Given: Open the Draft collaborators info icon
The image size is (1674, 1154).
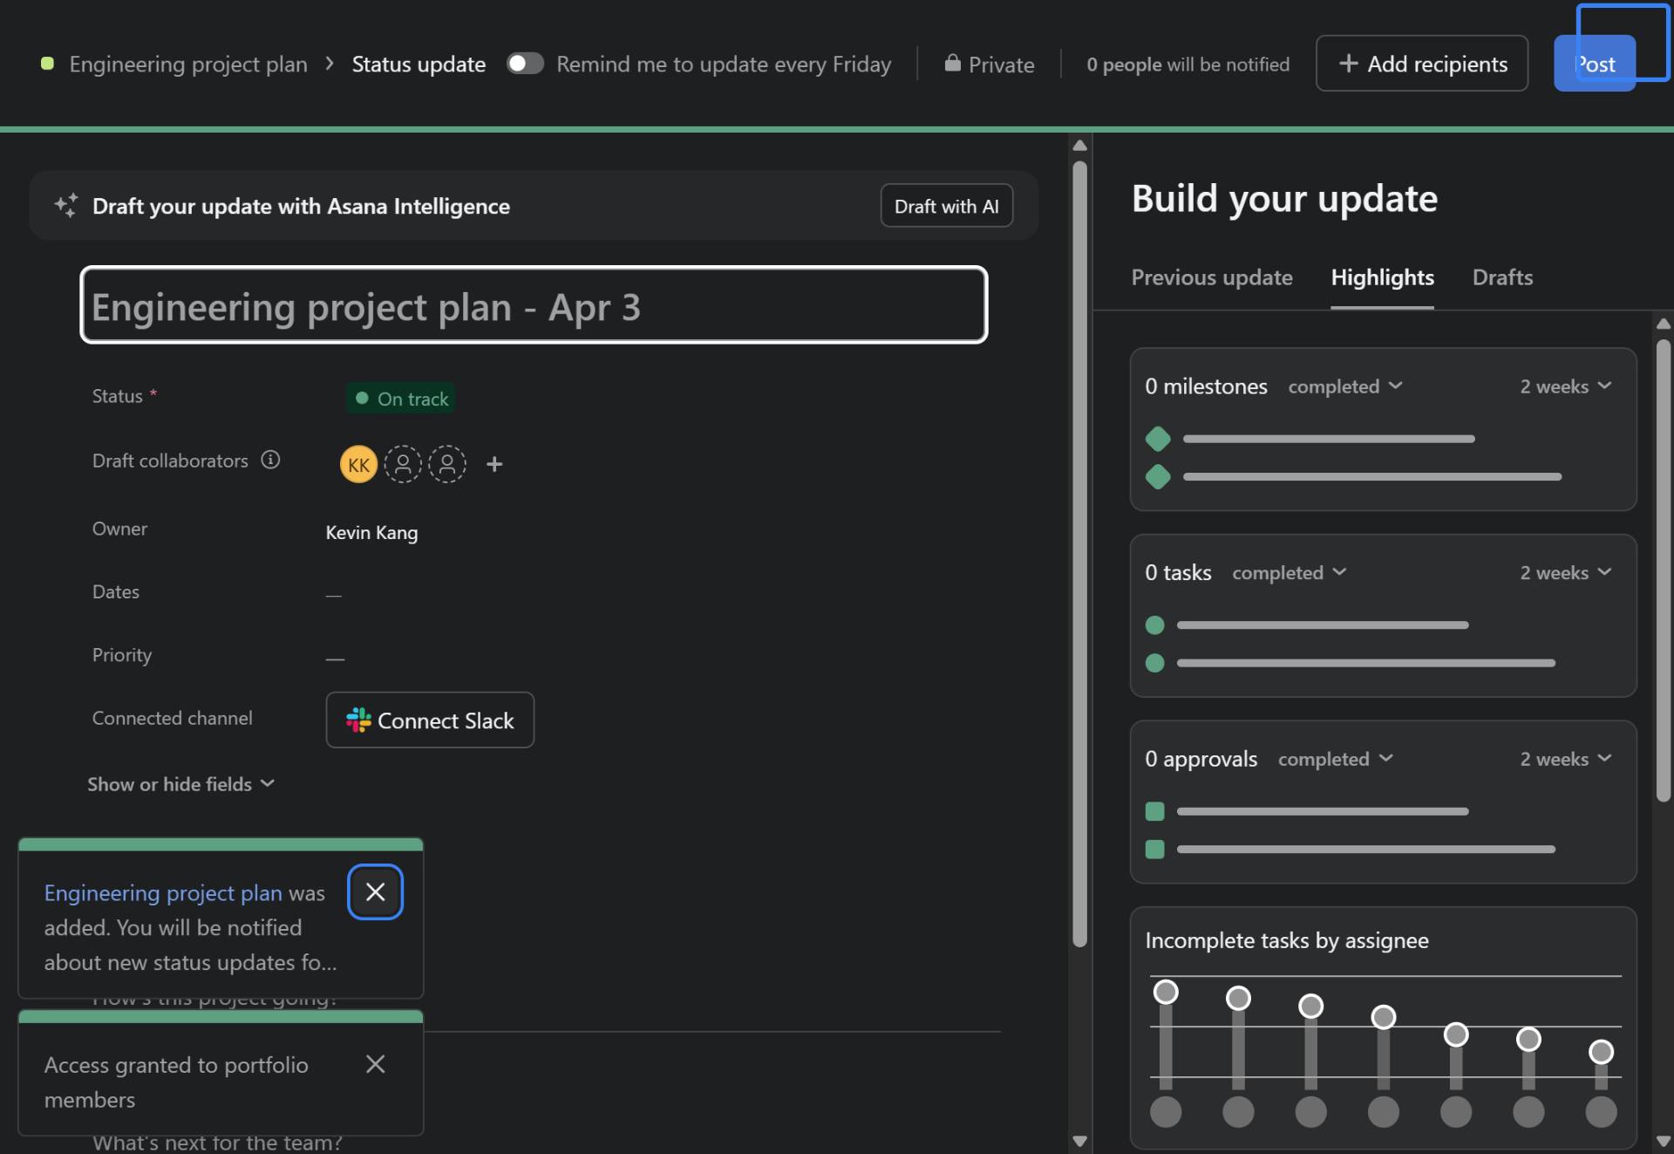Looking at the screenshot, I should (x=270, y=460).
